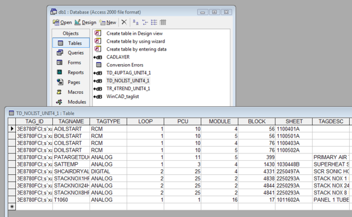Switch to List view icon
Viewport: 352px width, 217px height.
point(154,22)
